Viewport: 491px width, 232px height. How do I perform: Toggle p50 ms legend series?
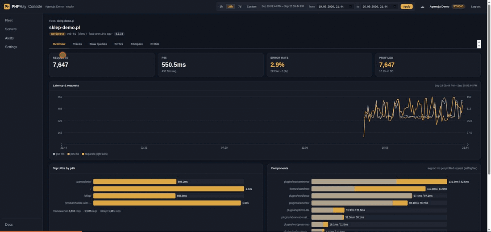58,154
